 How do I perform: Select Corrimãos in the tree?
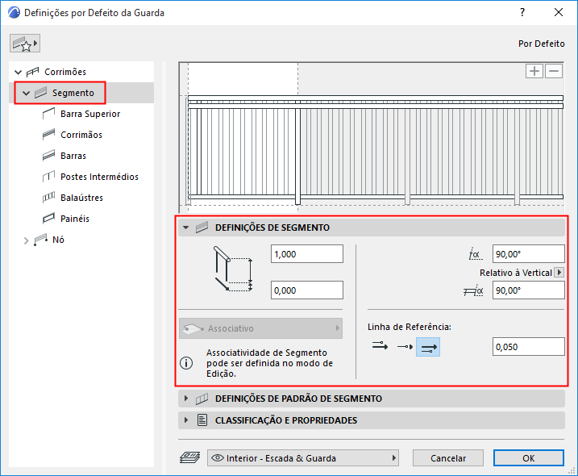[81, 135]
